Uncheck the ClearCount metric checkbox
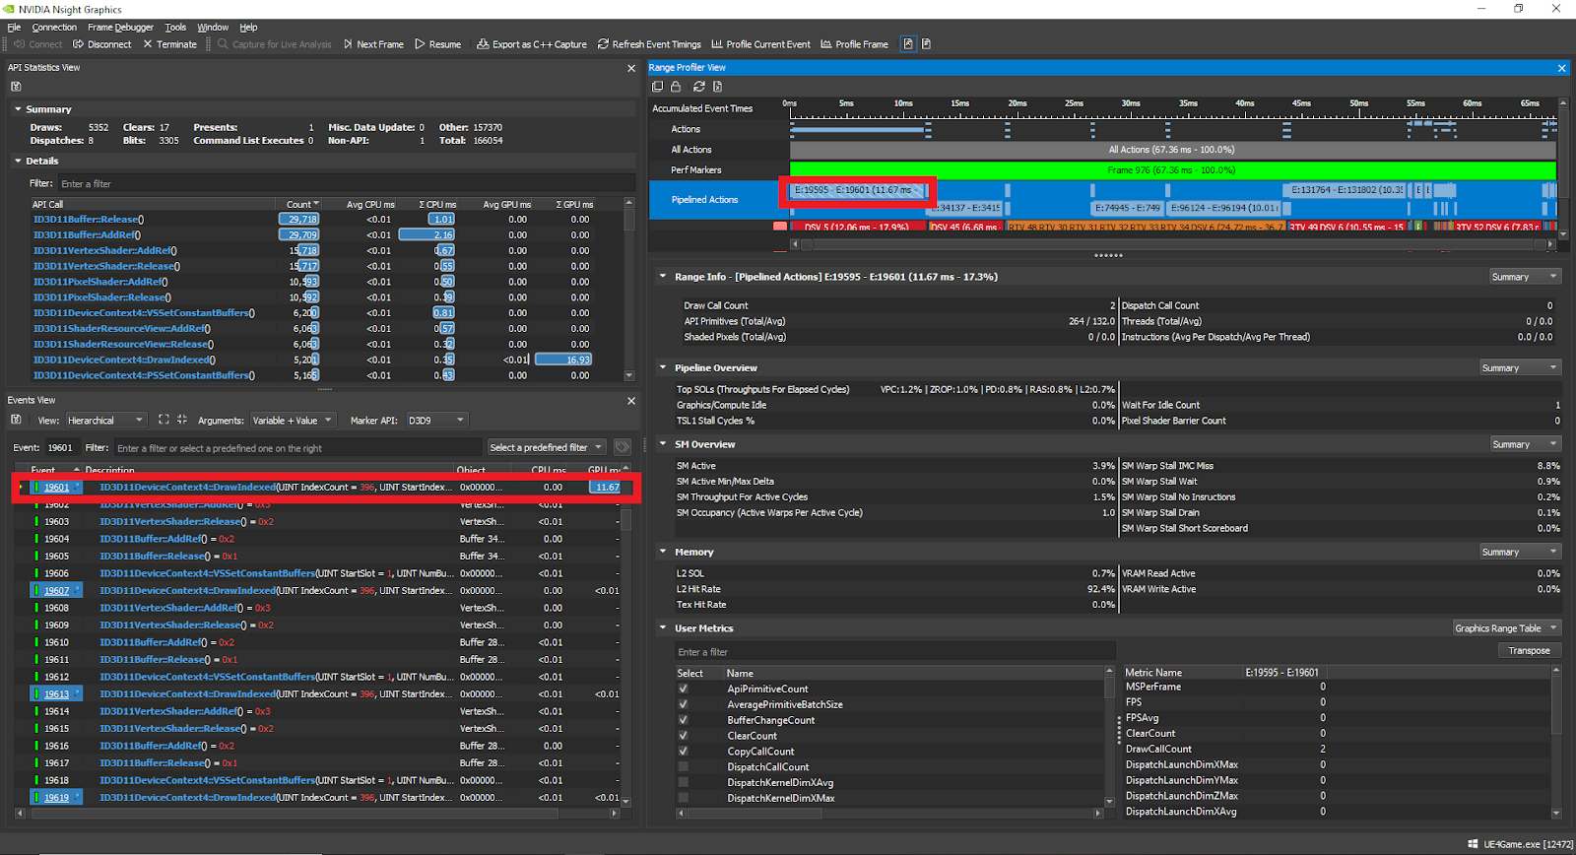The width and height of the screenshot is (1576, 855). [x=684, y=736]
